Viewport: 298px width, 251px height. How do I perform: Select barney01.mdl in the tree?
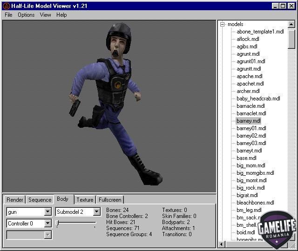pyautogui.click(x=251, y=128)
